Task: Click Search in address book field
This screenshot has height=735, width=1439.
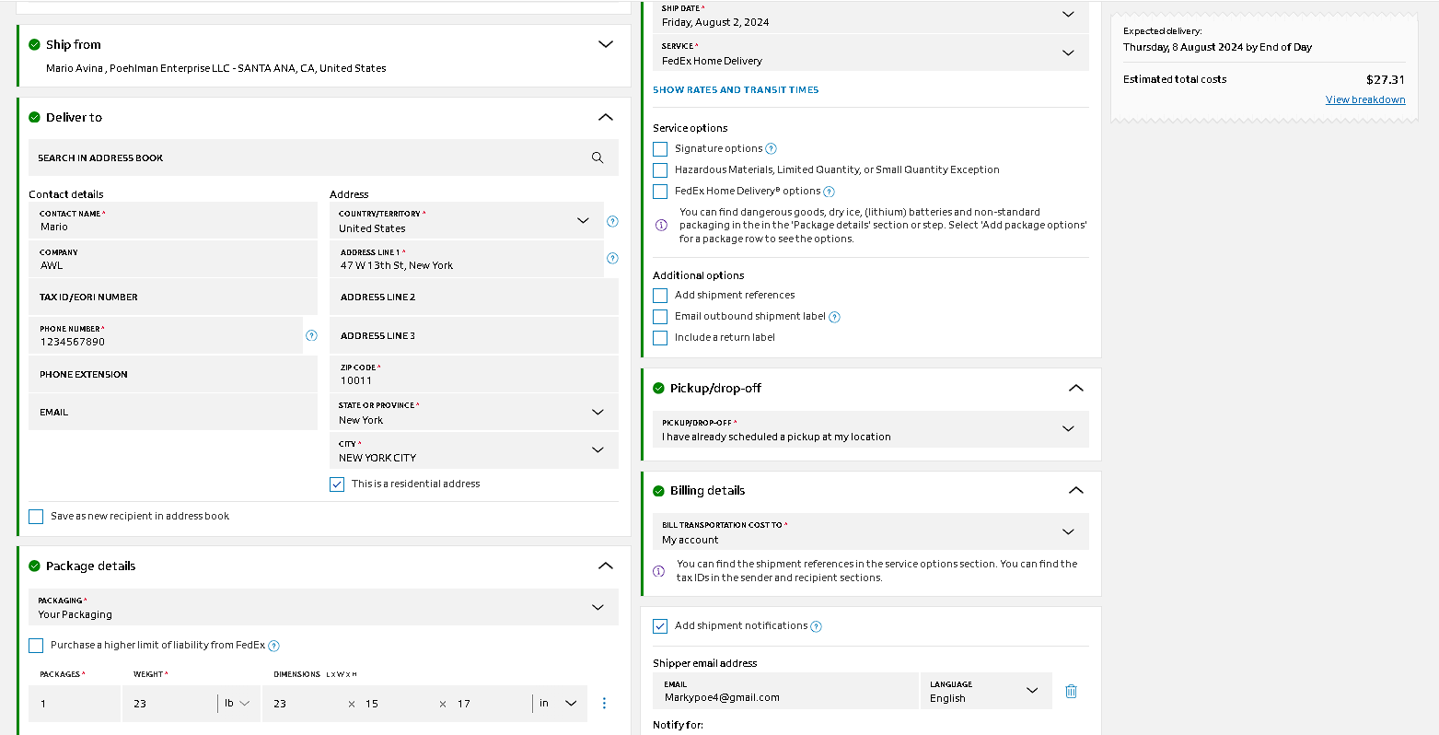Action: (x=323, y=157)
